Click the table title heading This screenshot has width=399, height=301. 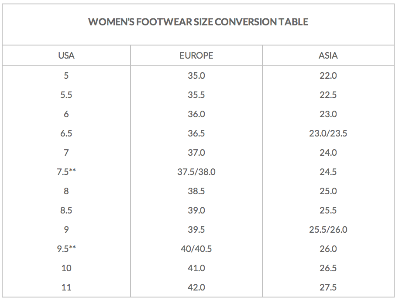click(x=198, y=22)
